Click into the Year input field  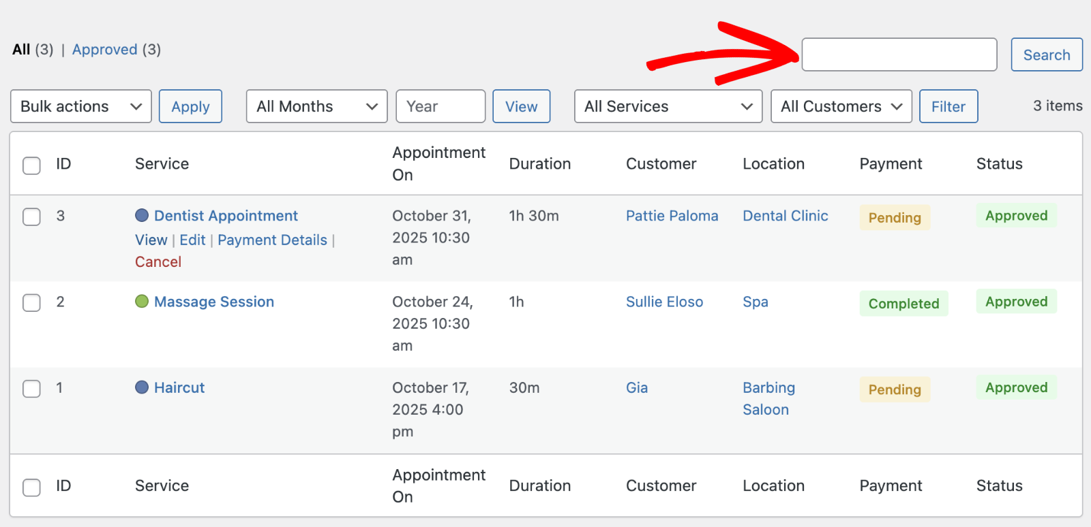[440, 106]
